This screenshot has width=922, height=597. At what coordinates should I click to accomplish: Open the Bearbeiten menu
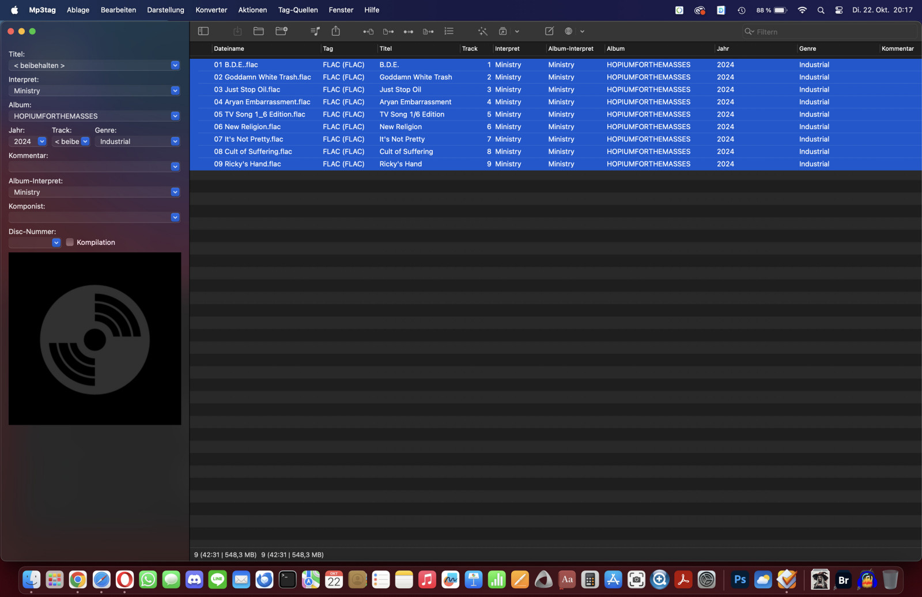coord(118,10)
